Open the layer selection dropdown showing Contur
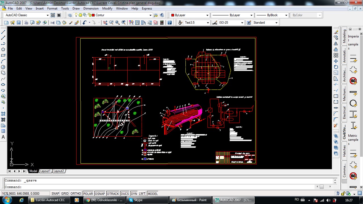 (151, 15)
